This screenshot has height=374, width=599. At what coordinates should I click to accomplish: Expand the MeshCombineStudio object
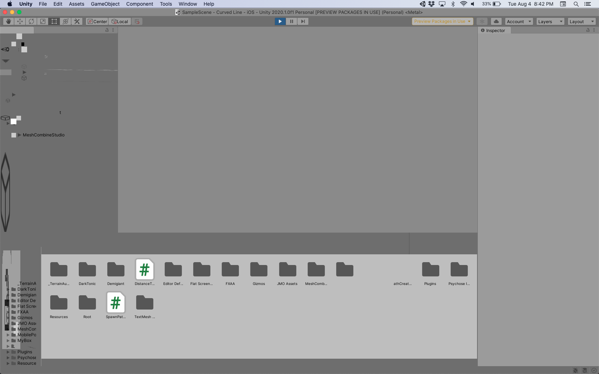pos(20,135)
